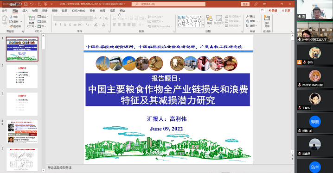Select slide 4 thumbnail with Nature
The width and height of the screenshot is (333, 173).
coord(22,131)
